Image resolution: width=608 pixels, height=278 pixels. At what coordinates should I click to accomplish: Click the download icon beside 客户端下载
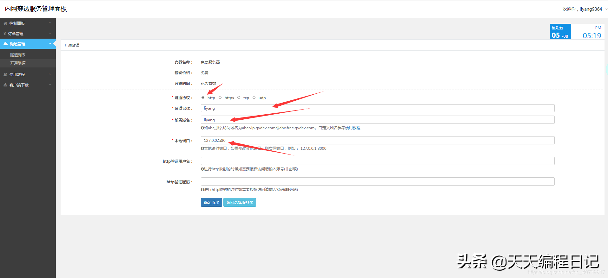tap(5, 85)
